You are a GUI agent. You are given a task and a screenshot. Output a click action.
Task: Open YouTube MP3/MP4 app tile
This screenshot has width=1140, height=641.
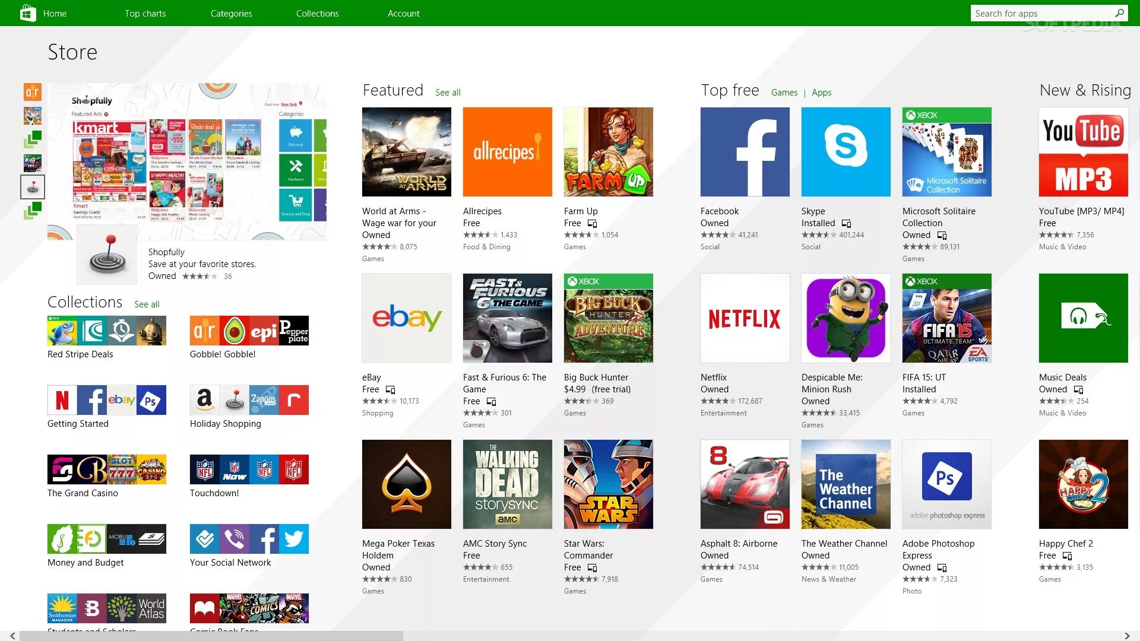click(1083, 152)
